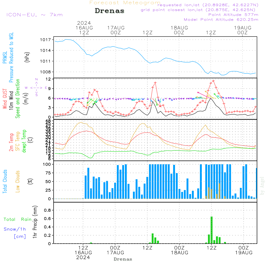Click the '(C)' temperature unit label
This screenshot has width=268, height=268.
[31, 140]
